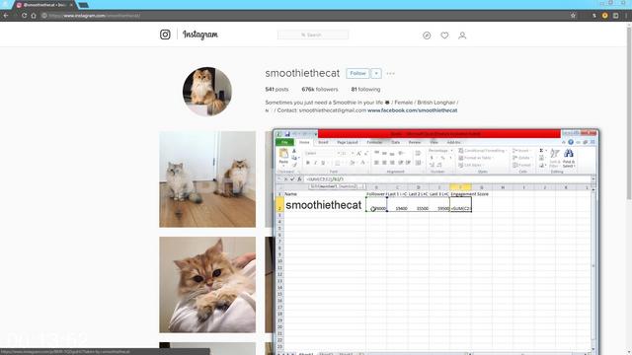Click the Save icon in Excel title bar

(x=287, y=134)
